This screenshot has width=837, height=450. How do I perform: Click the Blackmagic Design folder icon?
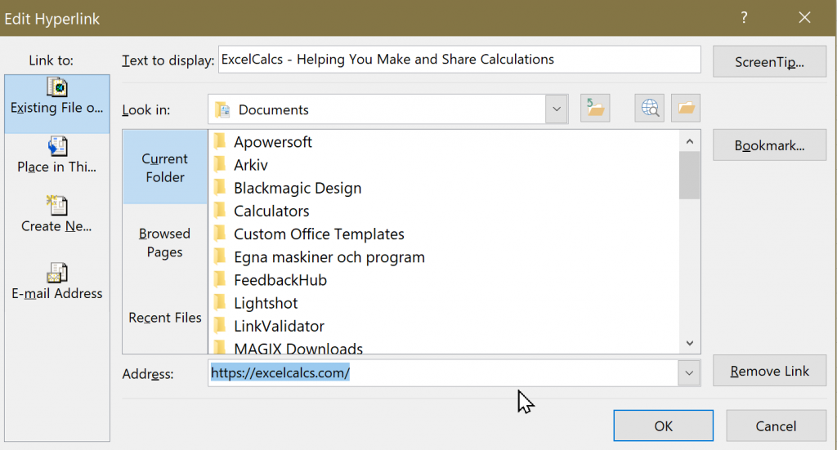pyautogui.click(x=219, y=188)
